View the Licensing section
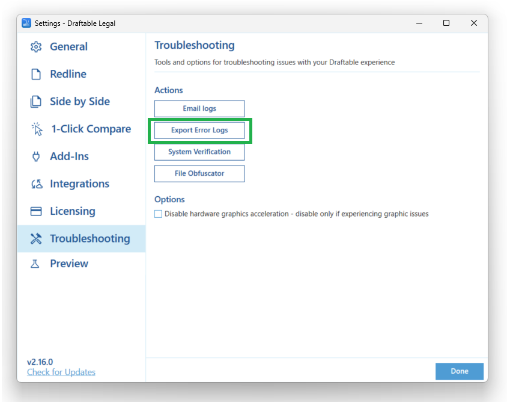 (x=81, y=211)
